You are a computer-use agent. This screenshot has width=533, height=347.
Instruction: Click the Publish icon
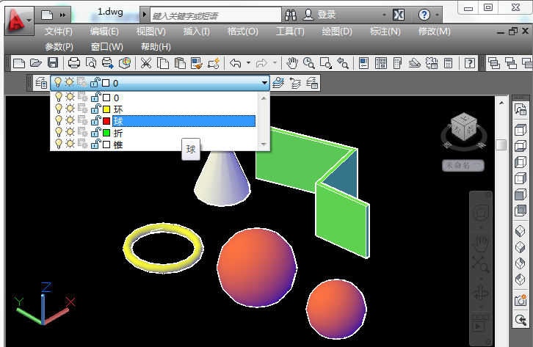108,63
